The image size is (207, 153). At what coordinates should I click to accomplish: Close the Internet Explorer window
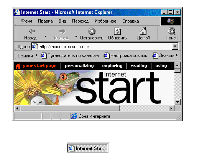click(177, 12)
